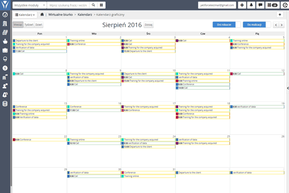Open the headset support sidebar module
The height and width of the screenshot is (193, 289).
[5, 58]
